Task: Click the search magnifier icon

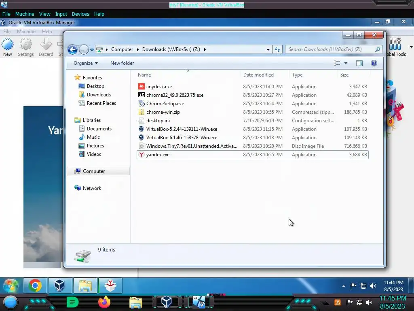Action: coord(378,49)
